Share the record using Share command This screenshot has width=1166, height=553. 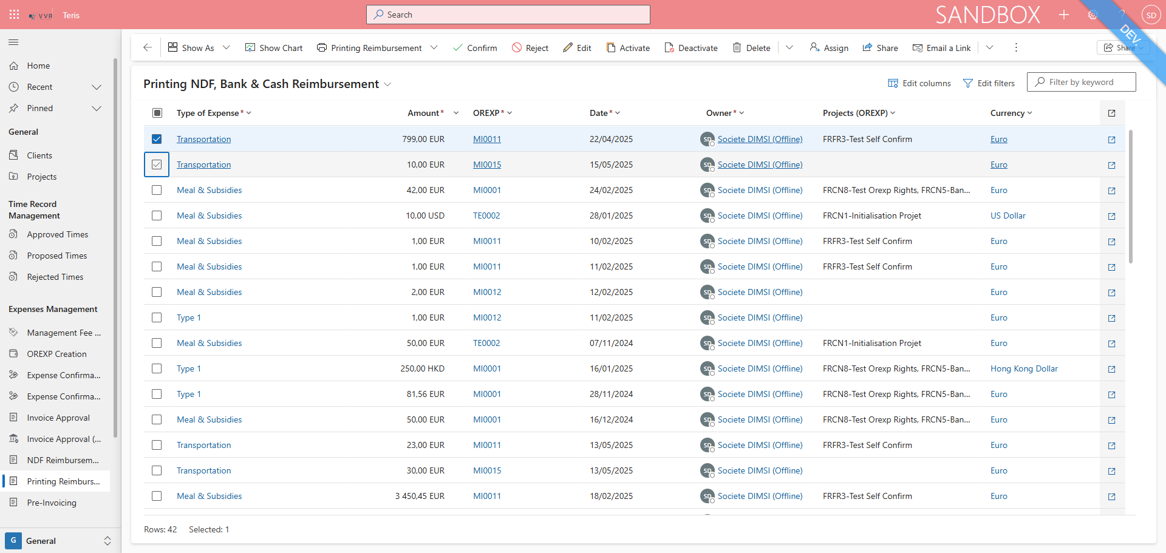click(880, 47)
